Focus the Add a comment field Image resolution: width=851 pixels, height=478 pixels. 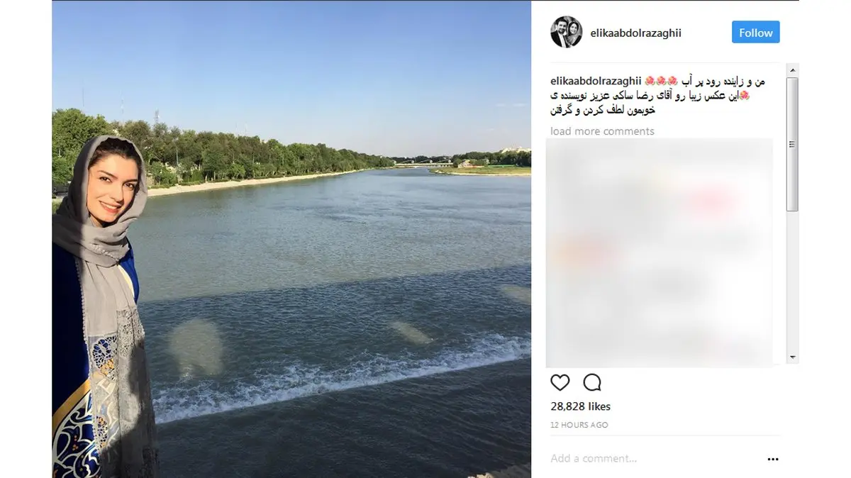tap(652, 459)
